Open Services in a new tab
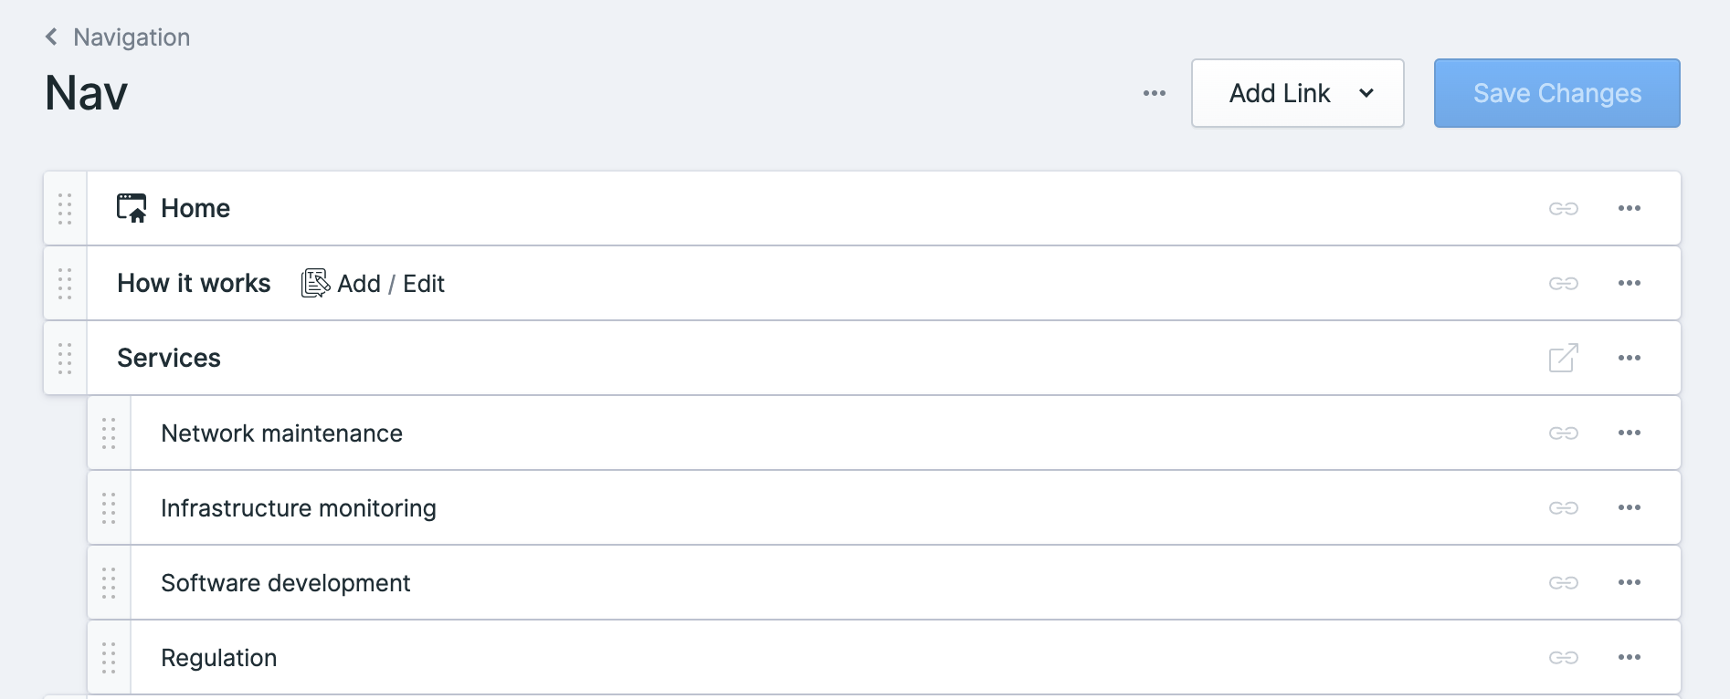Viewport: 1730px width, 699px height. pyautogui.click(x=1563, y=358)
